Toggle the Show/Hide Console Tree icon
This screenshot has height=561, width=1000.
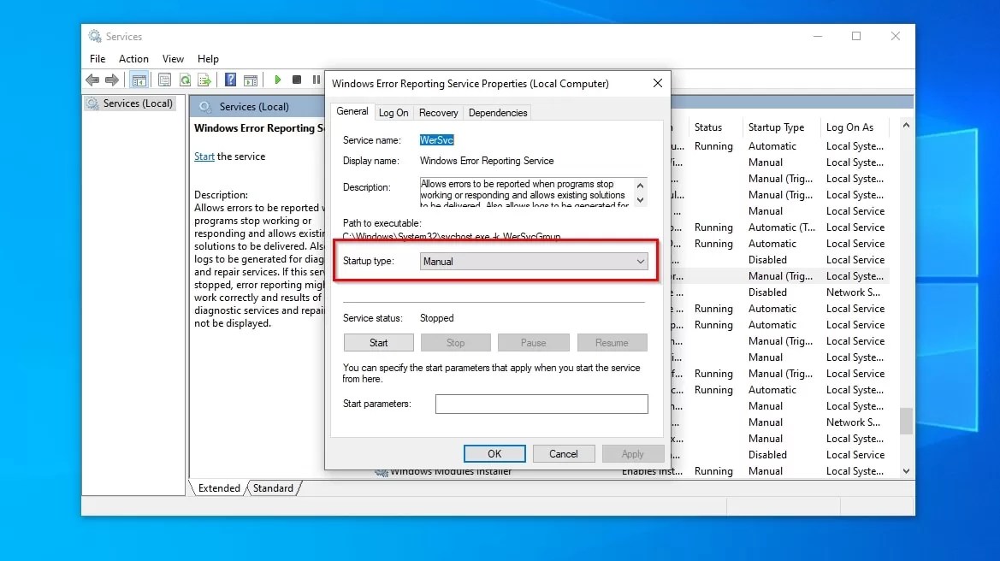[139, 80]
